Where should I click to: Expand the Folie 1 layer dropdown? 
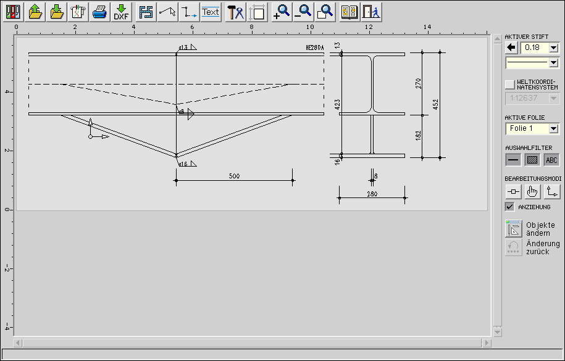click(x=553, y=128)
